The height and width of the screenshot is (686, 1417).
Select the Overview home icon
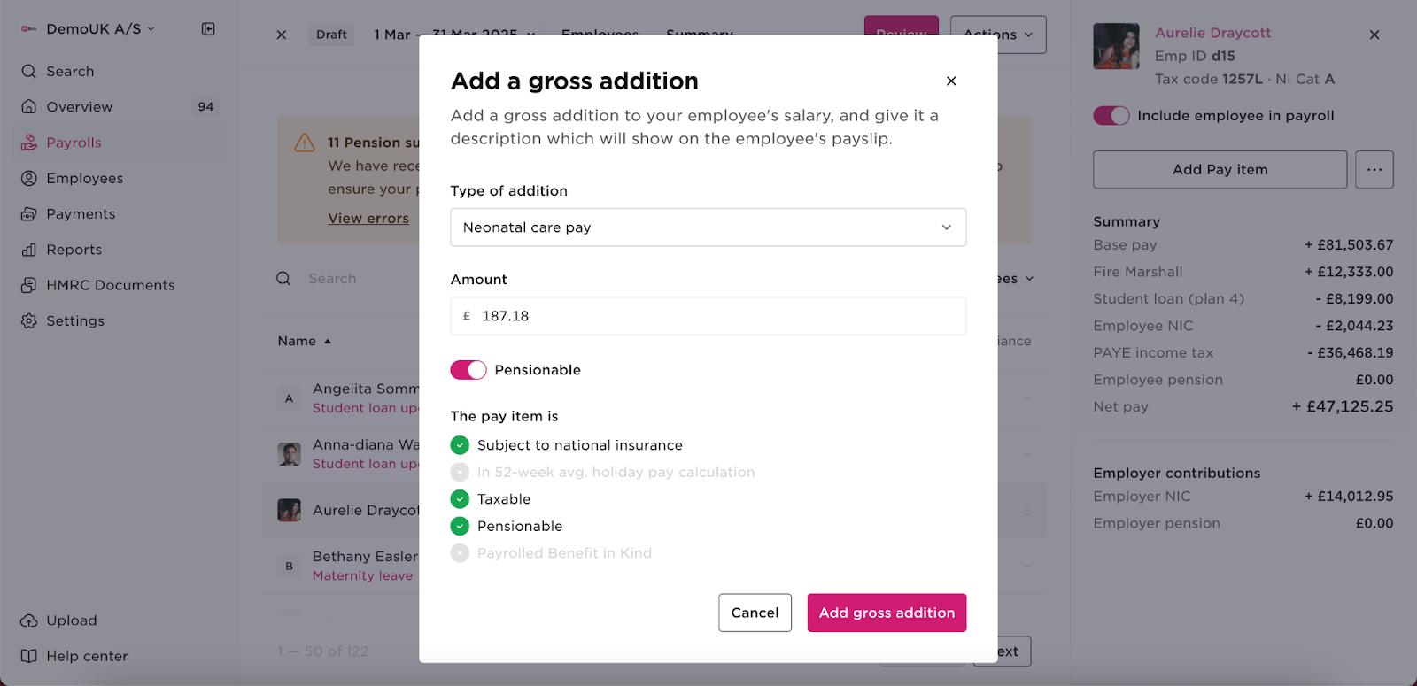point(28,106)
